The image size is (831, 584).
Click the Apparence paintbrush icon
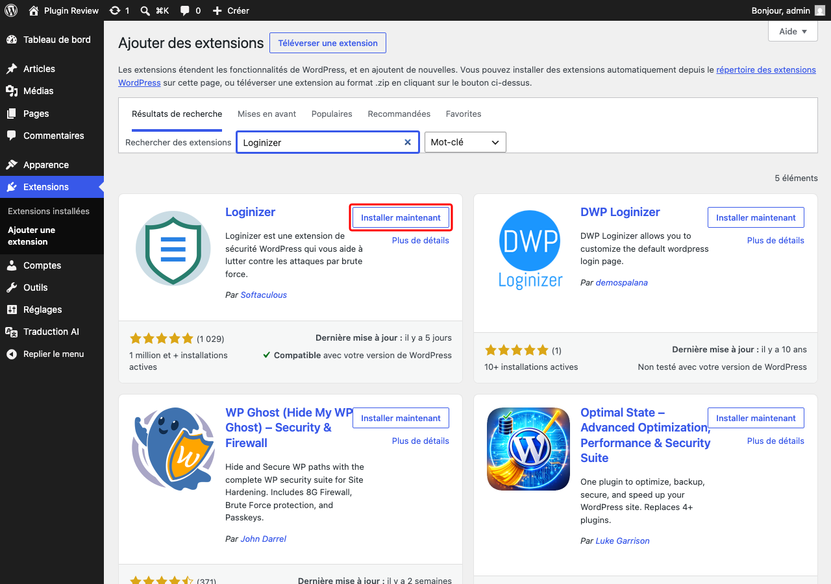pos(12,165)
